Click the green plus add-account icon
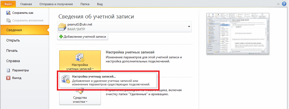The width and height of the screenshot is (289, 109). [61, 37]
